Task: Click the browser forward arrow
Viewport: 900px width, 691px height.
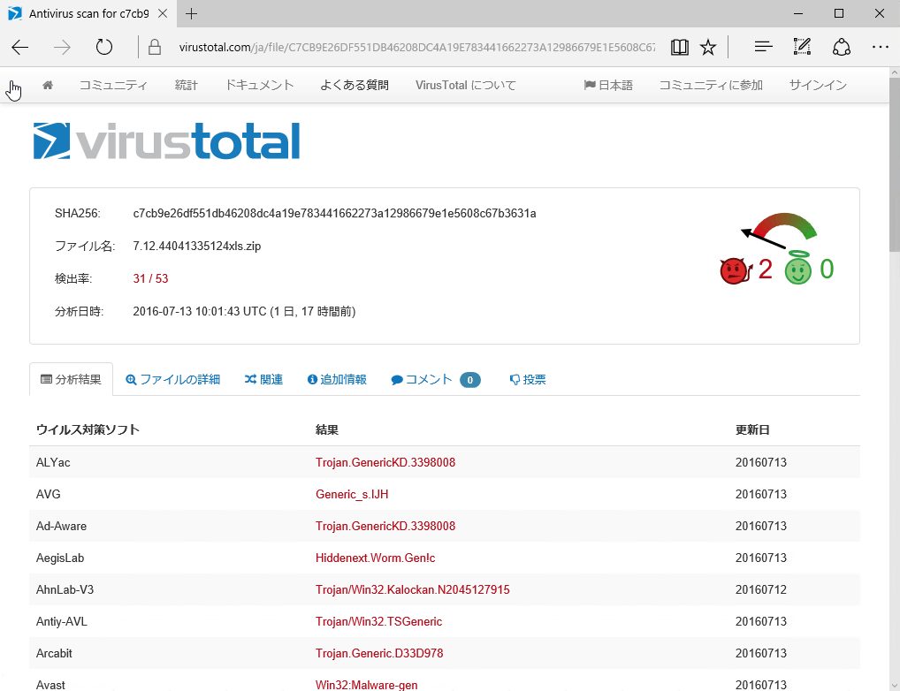Action: click(62, 47)
